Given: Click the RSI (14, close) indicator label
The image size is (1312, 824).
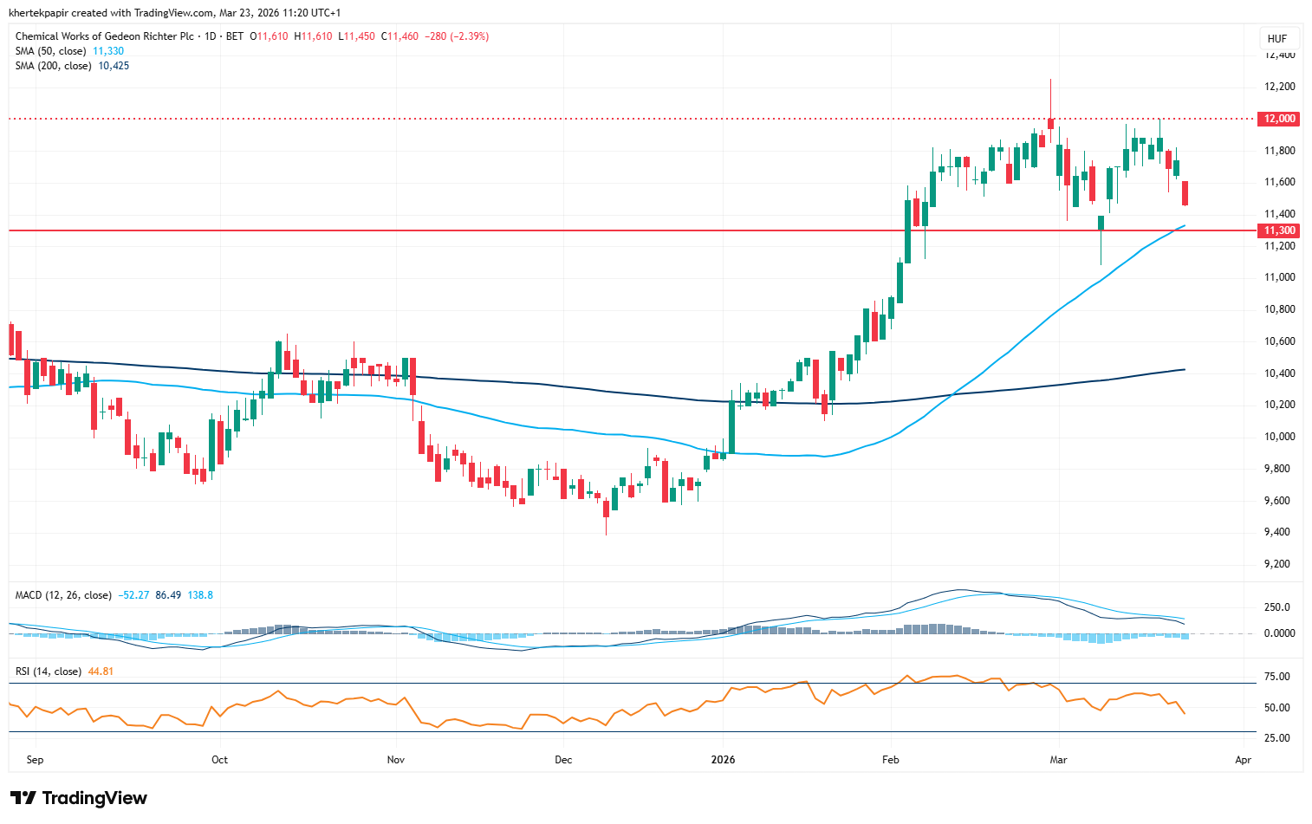Looking at the screenshot, I should 49,672.
